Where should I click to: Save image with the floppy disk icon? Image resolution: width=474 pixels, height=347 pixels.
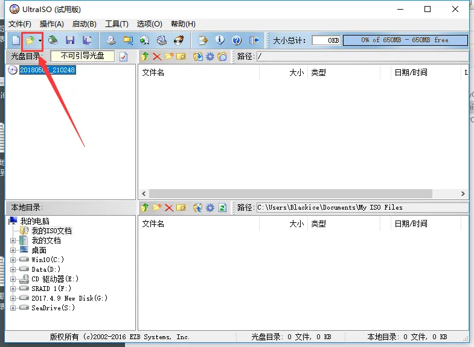(x=70, y=40)
